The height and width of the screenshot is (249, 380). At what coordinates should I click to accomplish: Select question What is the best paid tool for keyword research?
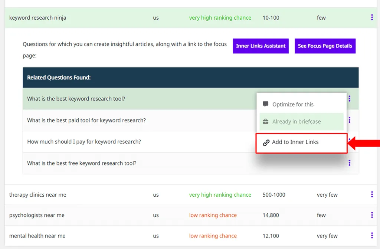point(86,120)
